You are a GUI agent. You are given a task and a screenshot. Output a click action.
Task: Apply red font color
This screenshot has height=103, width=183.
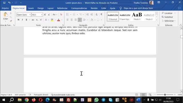coord(59,20)
